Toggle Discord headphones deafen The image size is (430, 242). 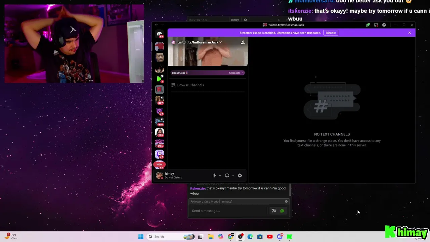(x=227, y=175)
